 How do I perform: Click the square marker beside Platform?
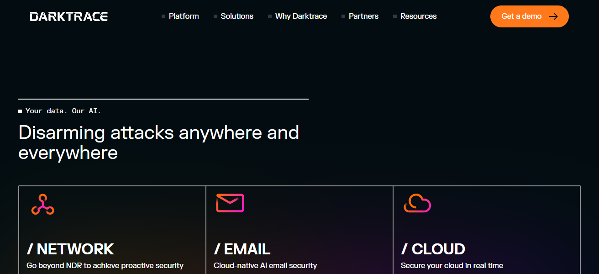tap(163, 16)
